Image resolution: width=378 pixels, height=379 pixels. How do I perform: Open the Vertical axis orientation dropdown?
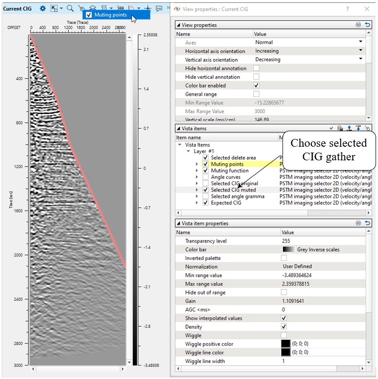pos(360,59)
